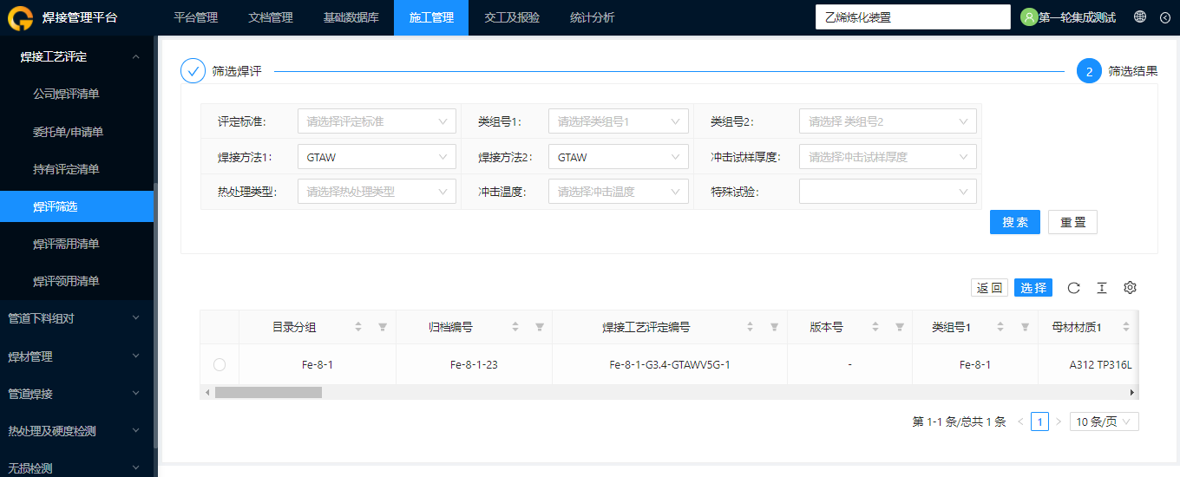
Task: Expand the 焊材管理 sidebar group
Action: [76, 356]
